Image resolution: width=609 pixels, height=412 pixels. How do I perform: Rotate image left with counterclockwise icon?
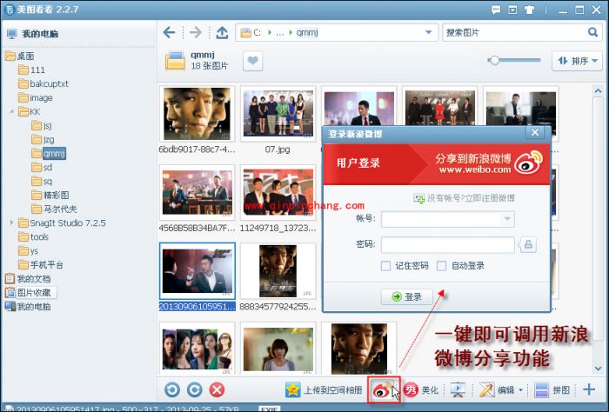click(172, 390)
